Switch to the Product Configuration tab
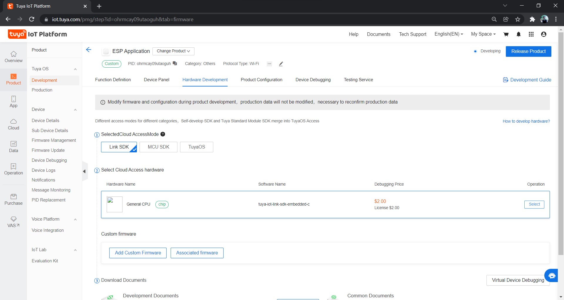The width and height of the screenshot is (564, 300). [x=261, y=80]
